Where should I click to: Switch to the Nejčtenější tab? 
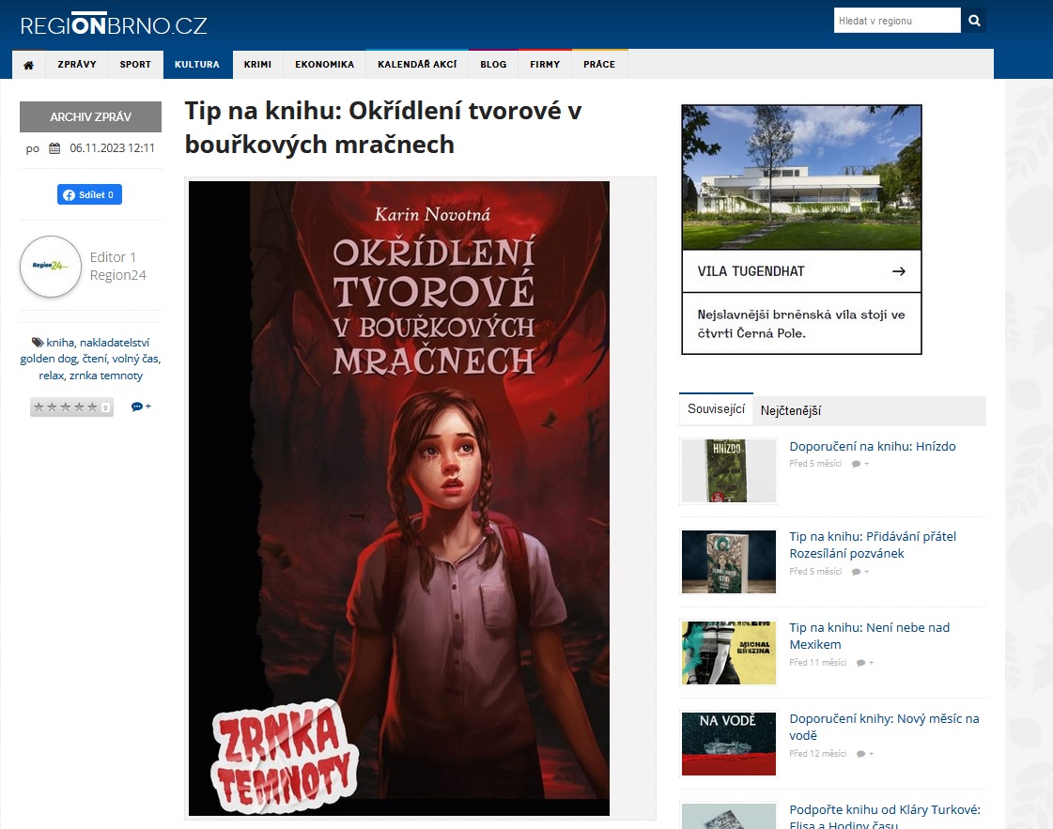[790, 411]
